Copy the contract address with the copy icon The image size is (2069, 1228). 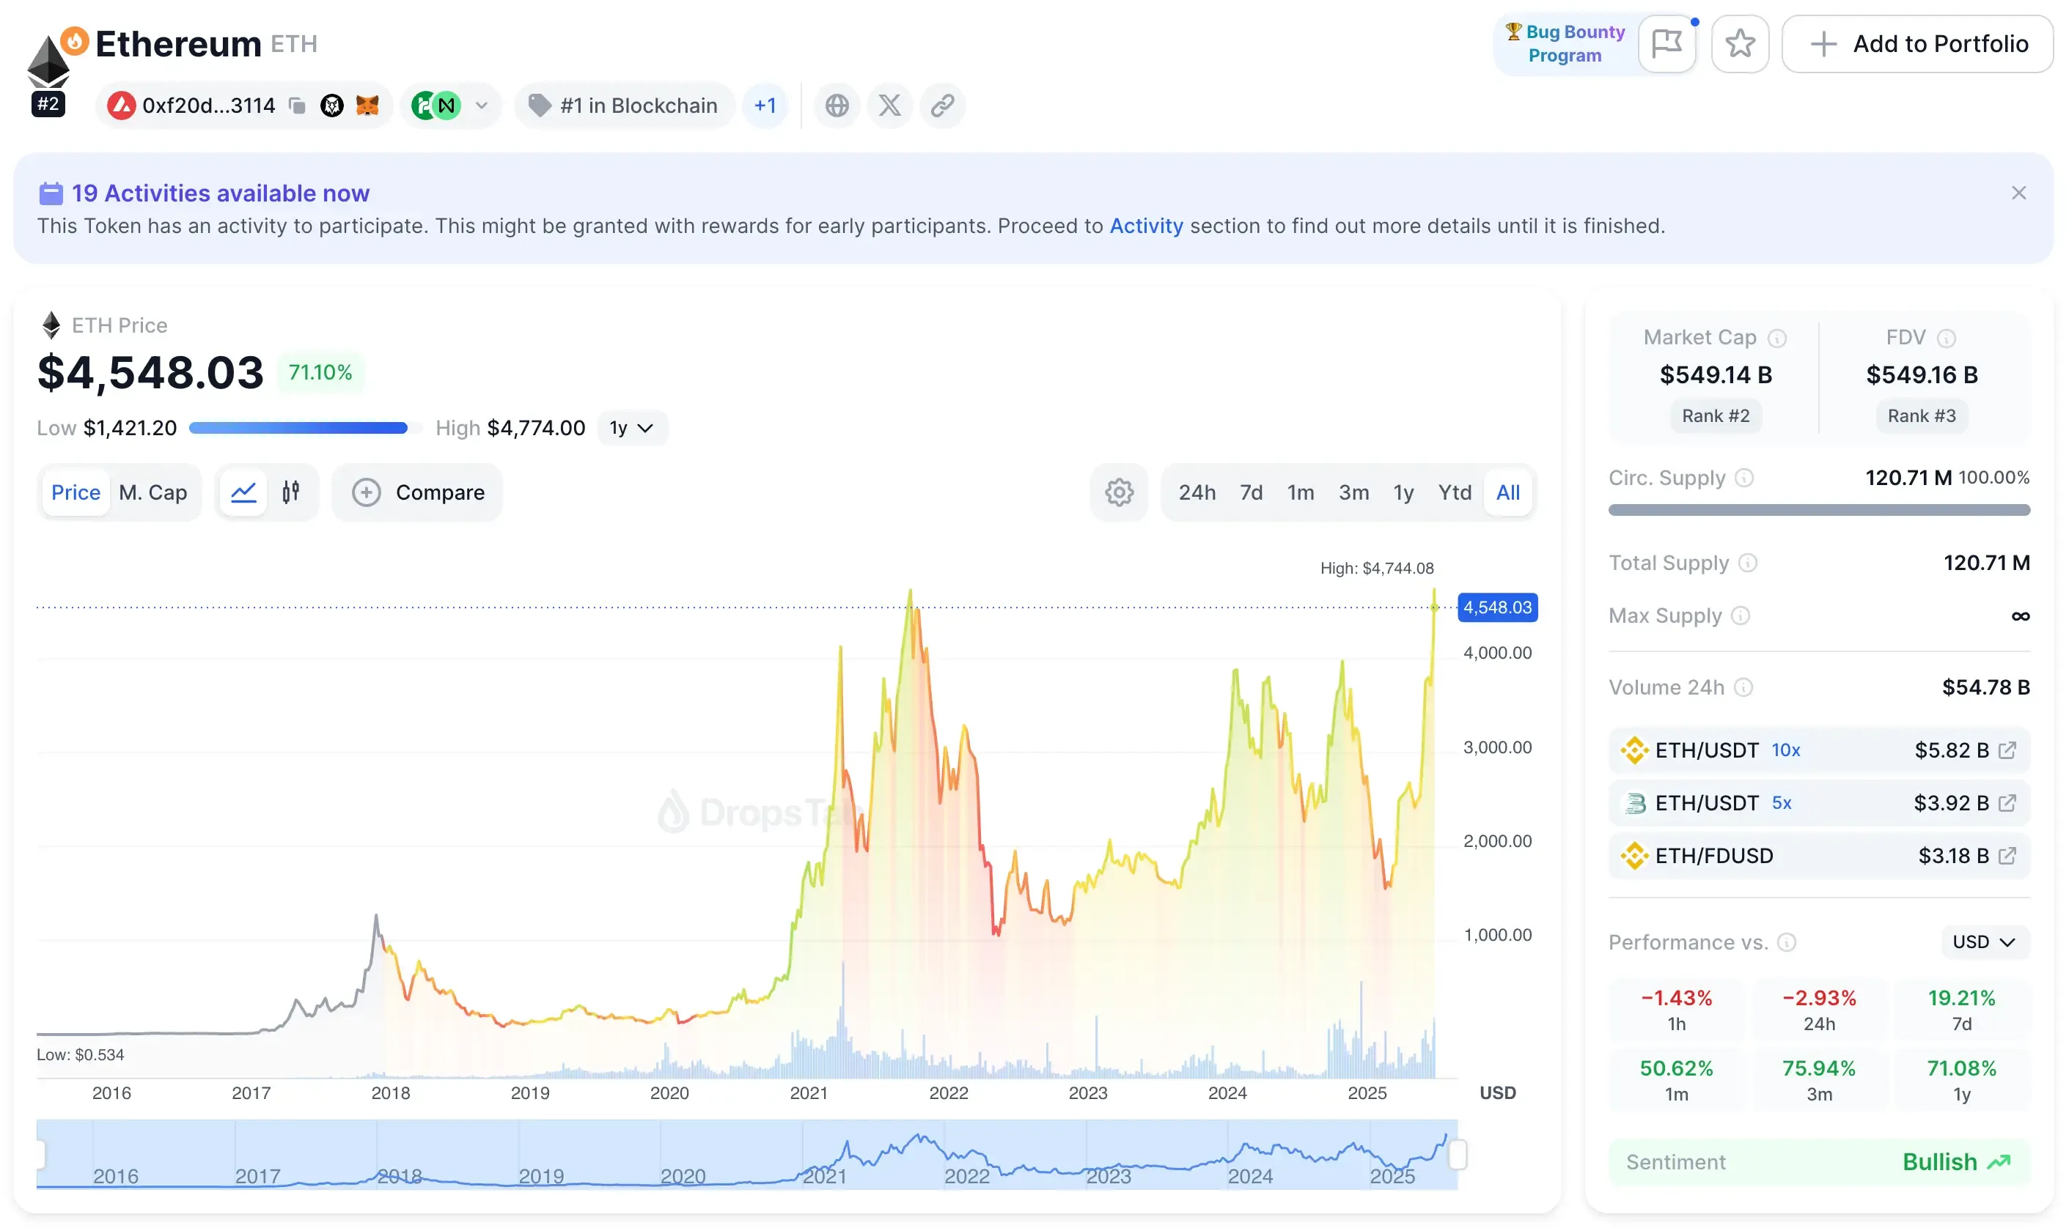(295, 105)
